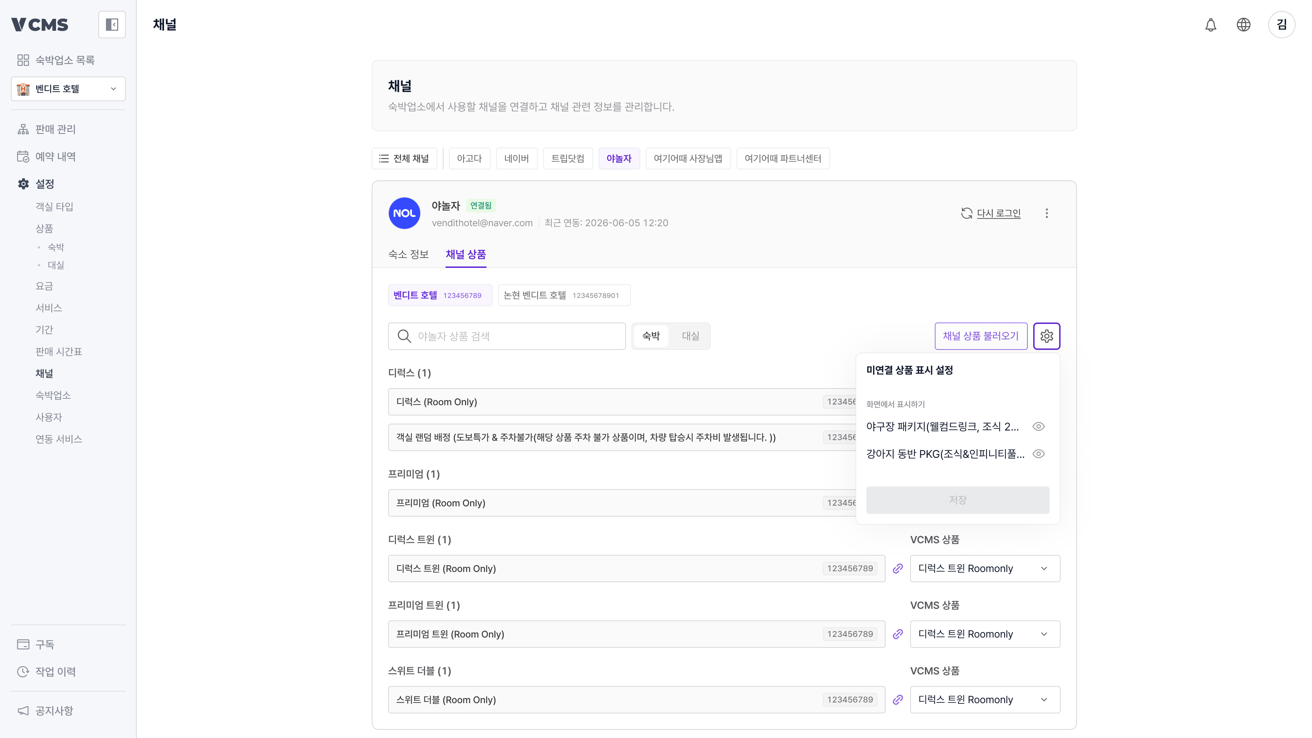Select 벤디트 호텔 123456789 property chip
This screenshot has width=1312, height=738.
[440, 296]
